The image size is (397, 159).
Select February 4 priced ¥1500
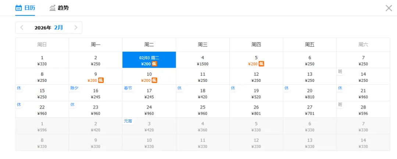coord(203,60)
